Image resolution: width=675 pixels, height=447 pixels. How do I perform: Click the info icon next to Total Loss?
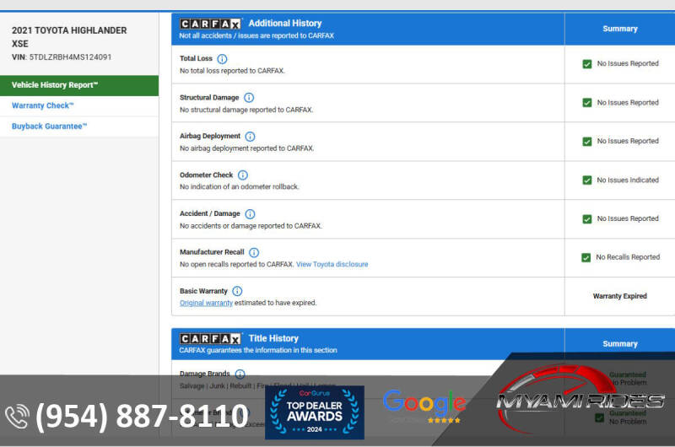tap(222, 59)
